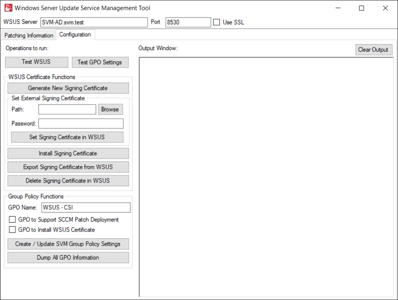The width and height of the screenshot is (398, 300).
Task: Click the app icon in title bar
Action: 8,8
